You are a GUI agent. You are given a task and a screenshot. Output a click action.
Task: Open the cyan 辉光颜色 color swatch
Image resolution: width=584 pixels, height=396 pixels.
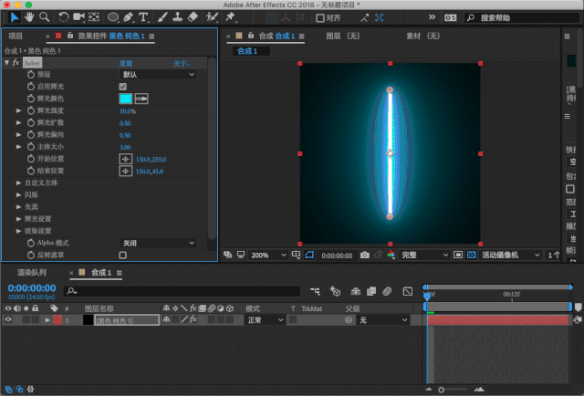click(126, 98)
